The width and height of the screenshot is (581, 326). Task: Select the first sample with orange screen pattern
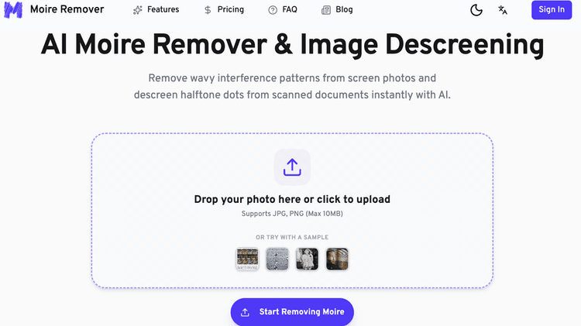tap(248, 259)
